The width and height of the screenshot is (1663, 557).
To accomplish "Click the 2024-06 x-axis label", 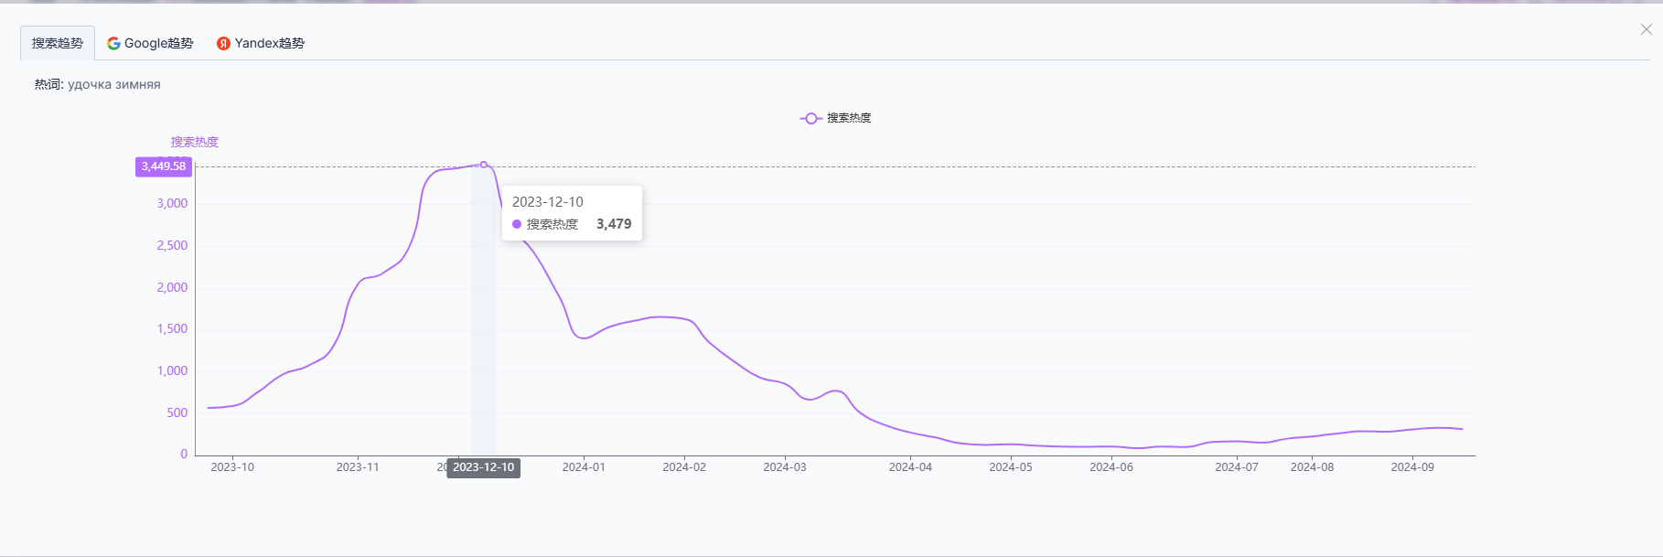I will point(1111,467).
